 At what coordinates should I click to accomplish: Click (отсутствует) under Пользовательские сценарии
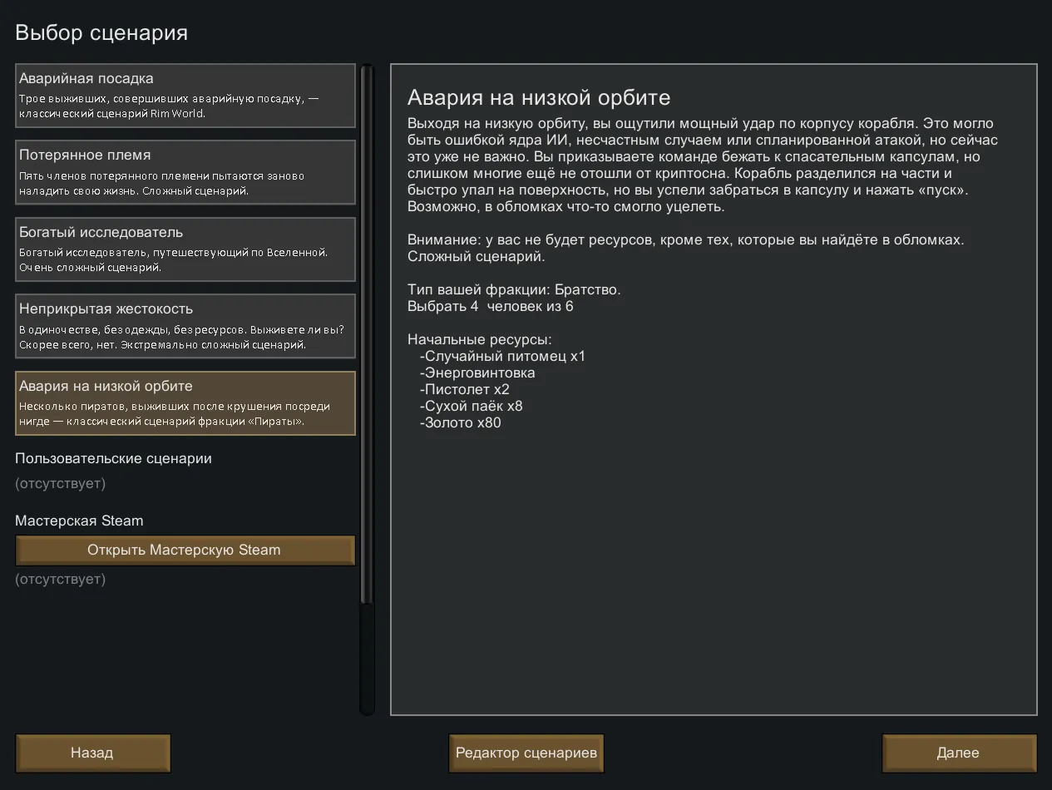[60, 484]
